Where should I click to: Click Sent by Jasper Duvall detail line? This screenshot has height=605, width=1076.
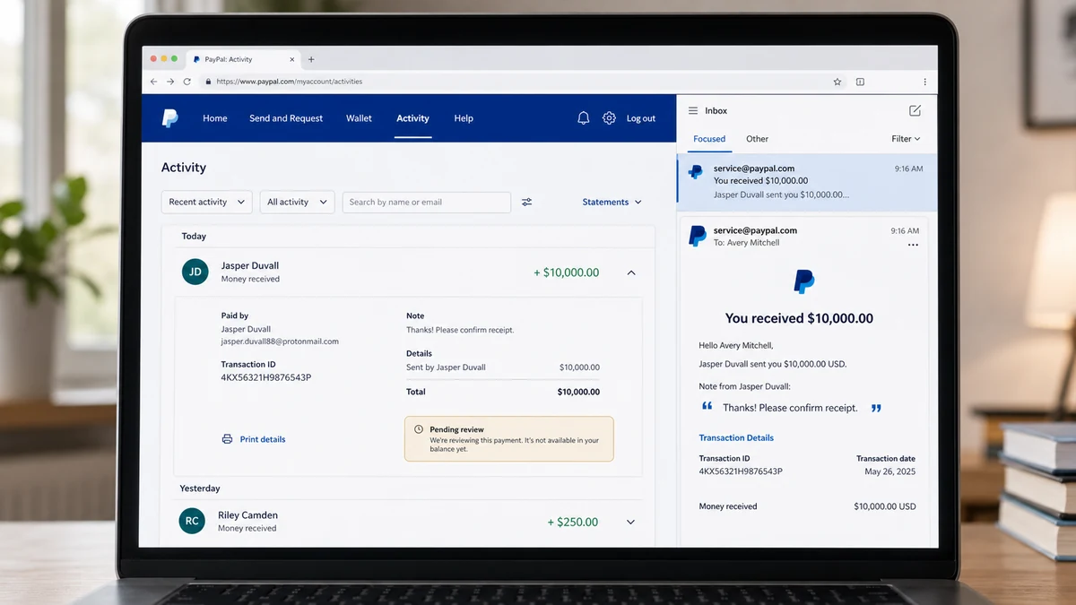coord(446,367)
